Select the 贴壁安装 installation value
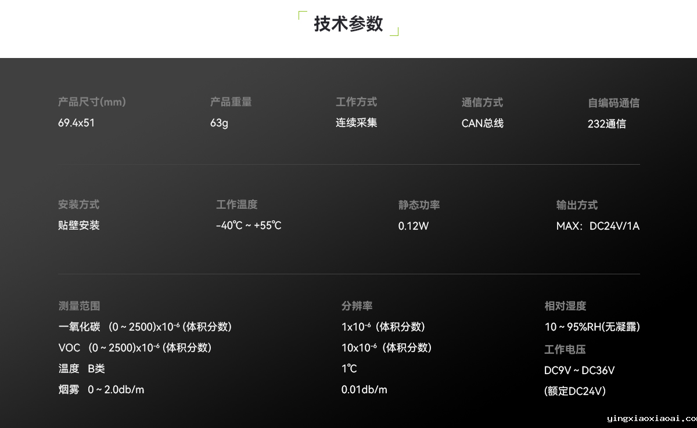 [78, 225]
